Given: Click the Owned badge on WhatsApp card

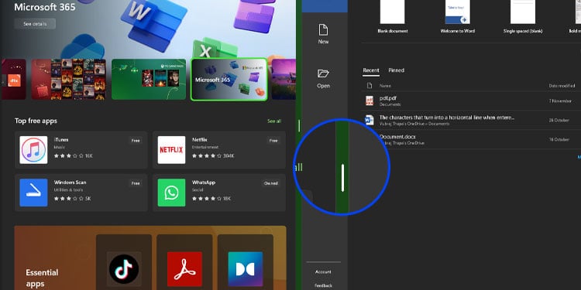Looking at the screenshot, I should (x=271, y=183).
